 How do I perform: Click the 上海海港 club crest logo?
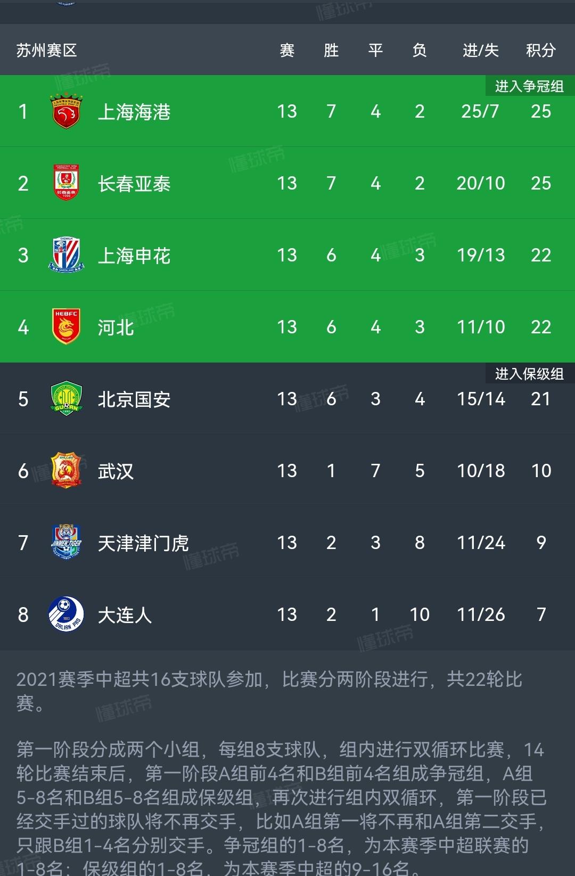point(65,111)
